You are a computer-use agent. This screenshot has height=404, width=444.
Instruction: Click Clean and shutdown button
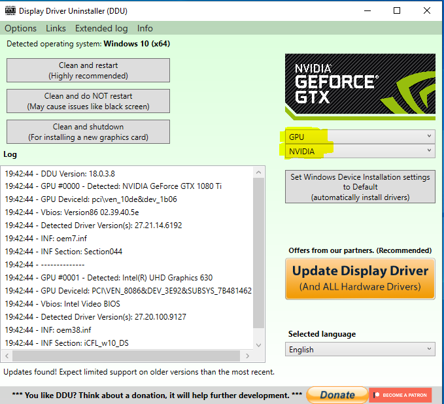tap(88, 131)
